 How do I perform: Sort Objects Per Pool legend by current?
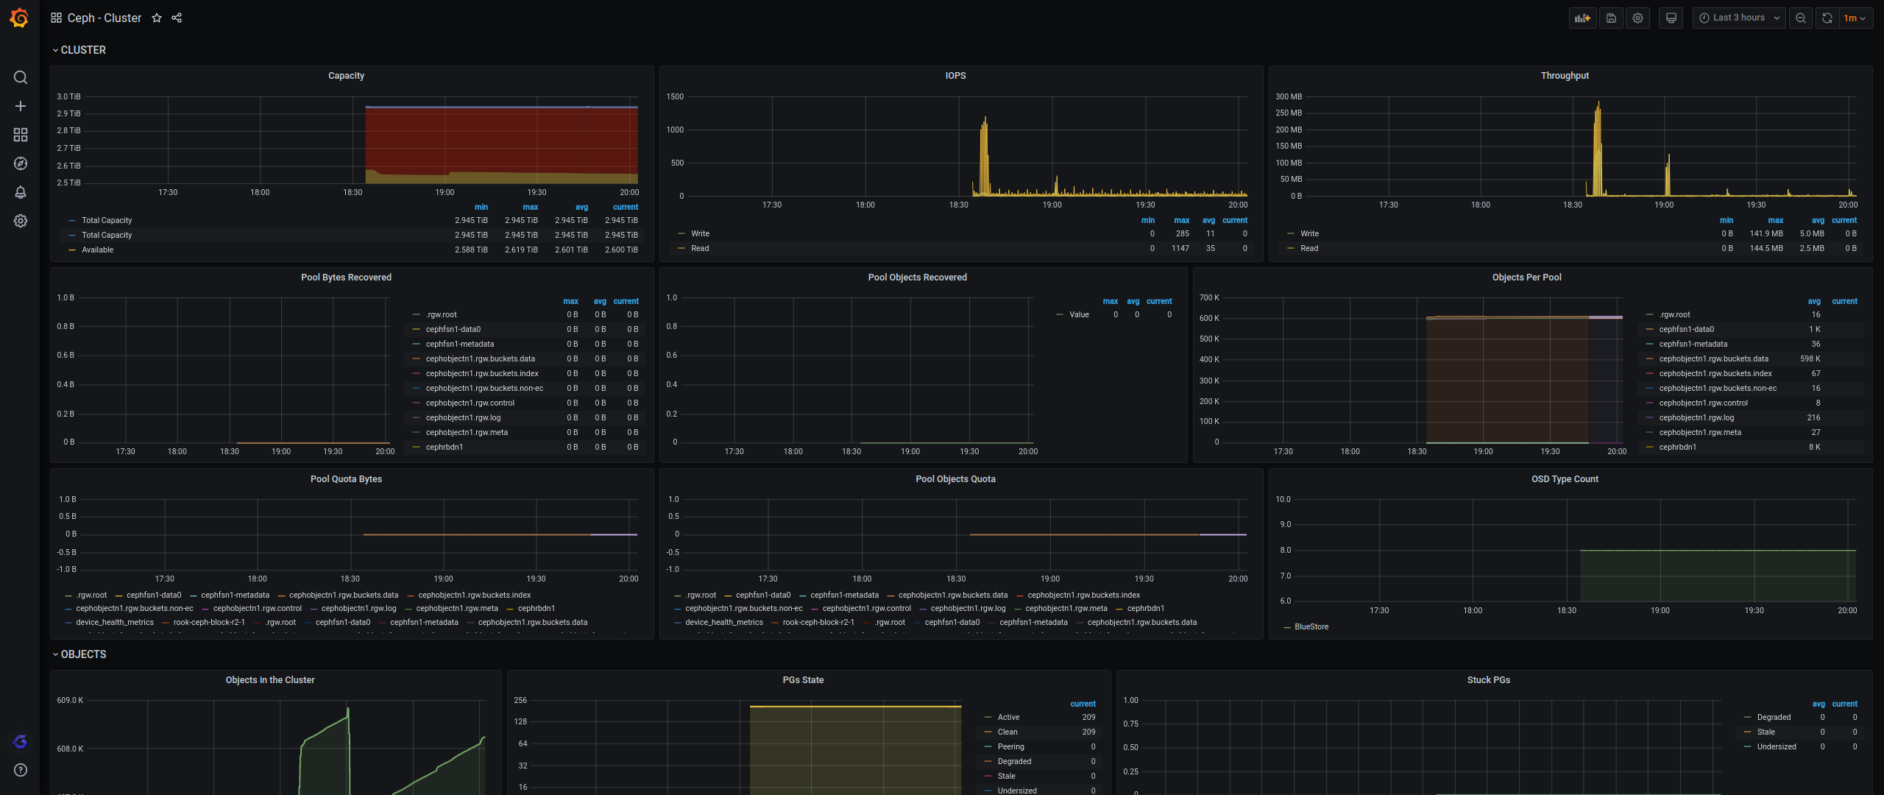pos(1844,301)
